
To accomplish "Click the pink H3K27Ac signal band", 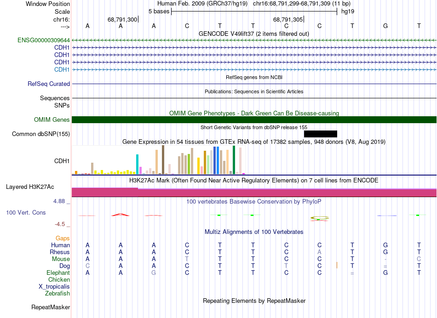I will click(254, 193).
